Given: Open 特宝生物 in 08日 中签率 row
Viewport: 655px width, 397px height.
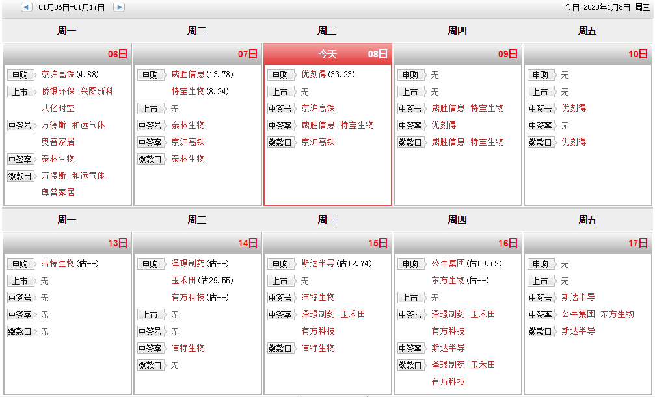Looking at the screenshot, I should [x=357, y=125].
